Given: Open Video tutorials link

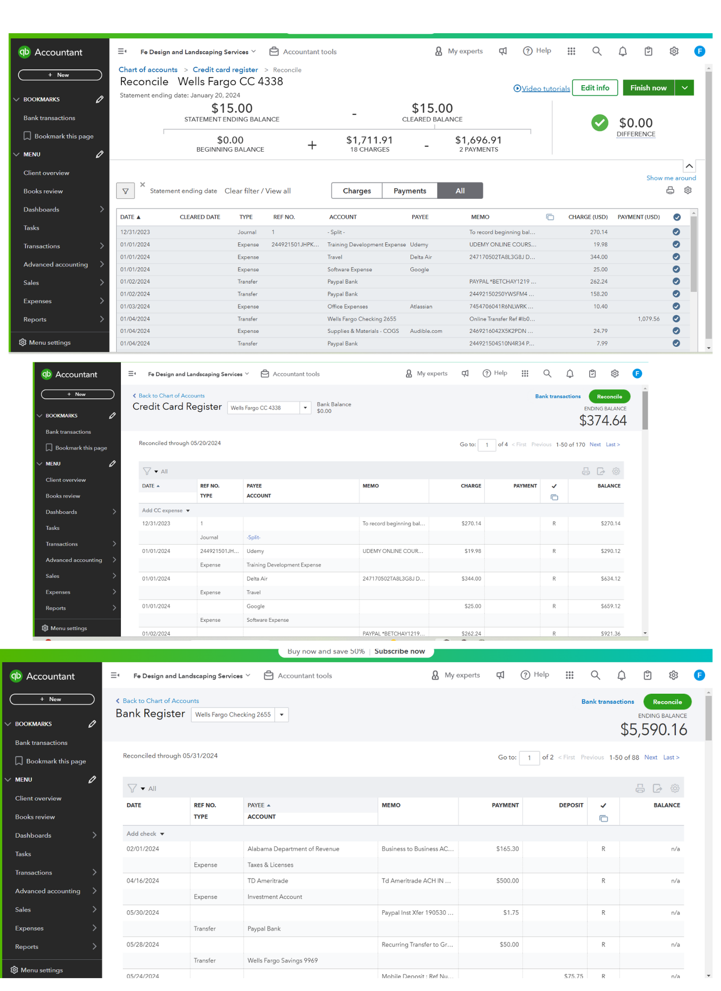Looking at the screenshot, I should (x=542, y=89).
